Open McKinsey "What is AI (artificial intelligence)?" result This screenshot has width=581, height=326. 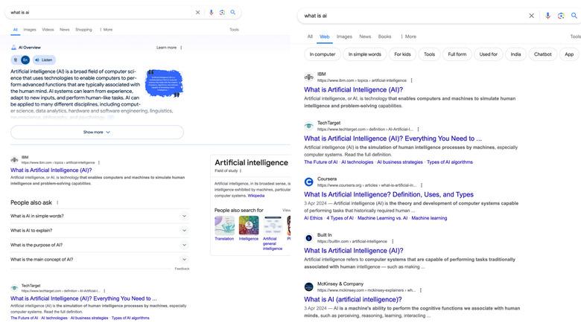click(353, 299)
